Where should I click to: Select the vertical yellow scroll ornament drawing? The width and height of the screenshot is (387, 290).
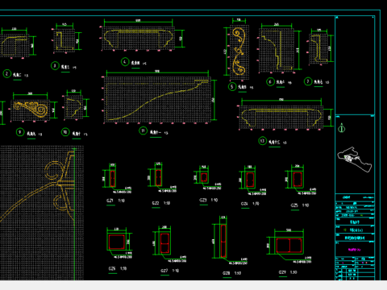239,52
